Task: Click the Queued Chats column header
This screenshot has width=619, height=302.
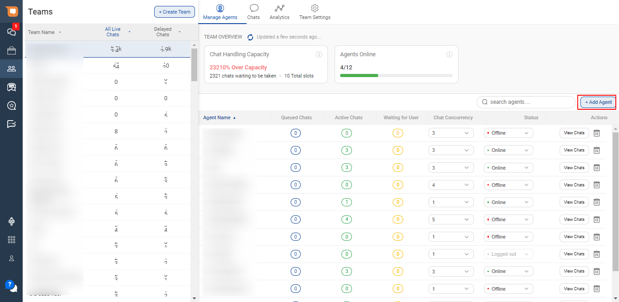Action: [296, 118]
